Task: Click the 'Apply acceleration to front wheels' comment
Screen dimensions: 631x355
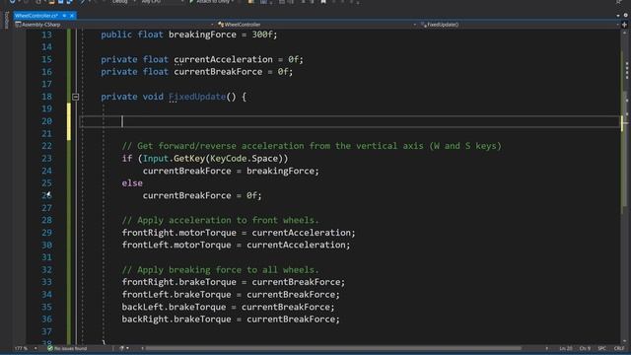Action: coord(220,220)
